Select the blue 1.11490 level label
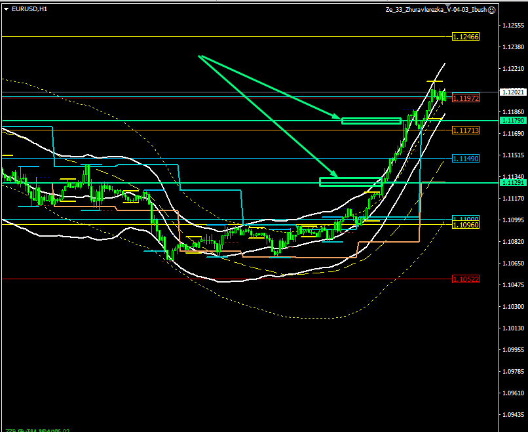The height and width of the screenshot is (432, 528). [465, 159]
